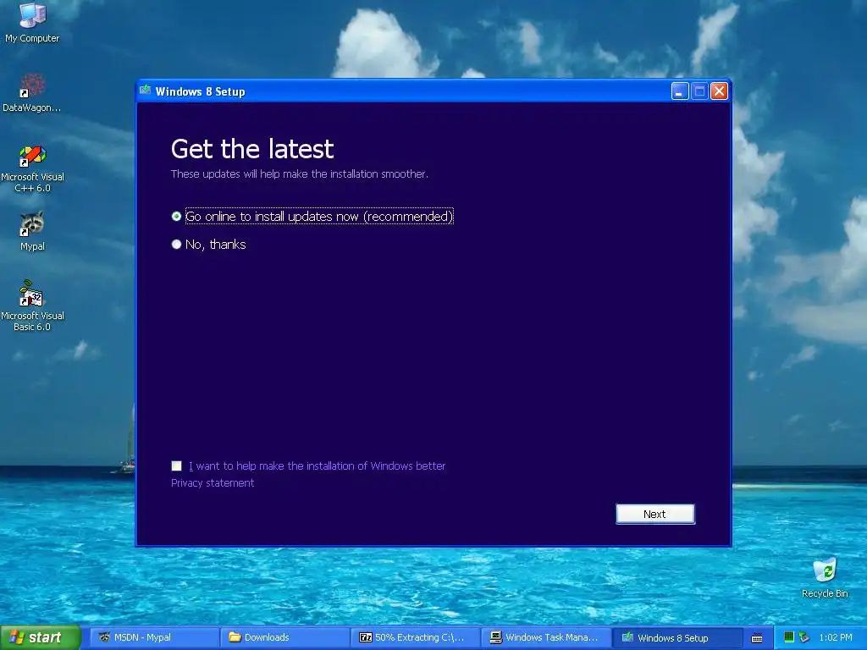Screen dimensions: 867x650
Task: Close the Windows 8 Setup window
Action: click(x=719, y=91)
